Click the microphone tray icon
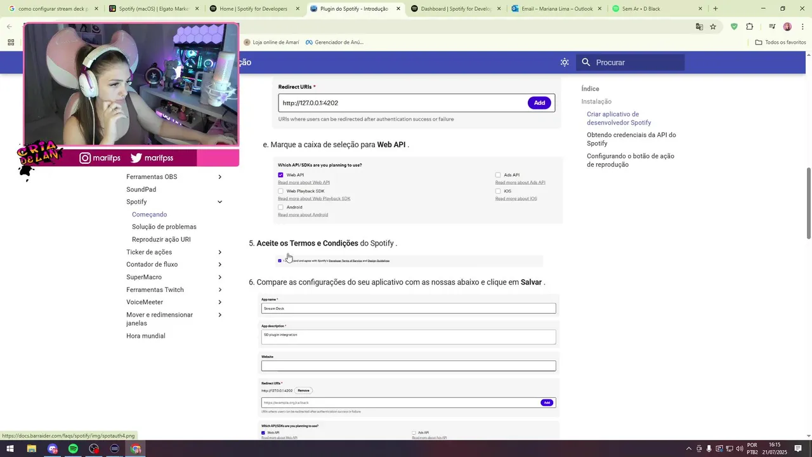This screenshot has height=457, width=812. [709, 449]
